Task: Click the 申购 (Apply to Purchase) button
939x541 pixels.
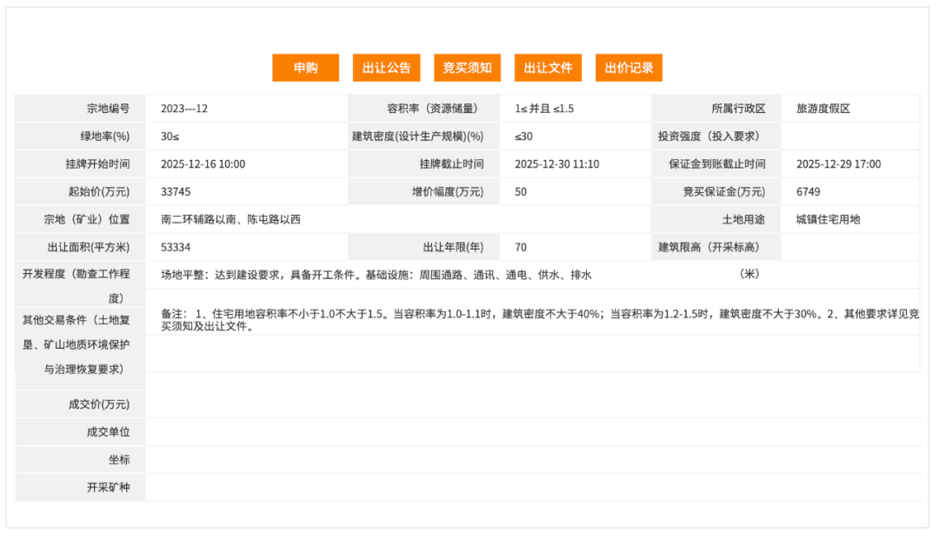Action: tap(305, 67)
